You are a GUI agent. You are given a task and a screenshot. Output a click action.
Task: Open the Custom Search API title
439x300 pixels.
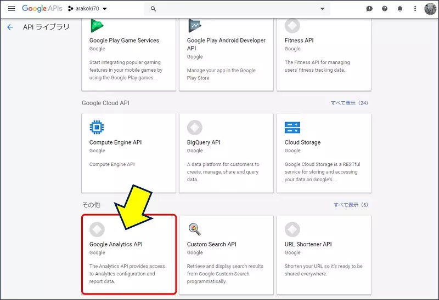[212, 244]
